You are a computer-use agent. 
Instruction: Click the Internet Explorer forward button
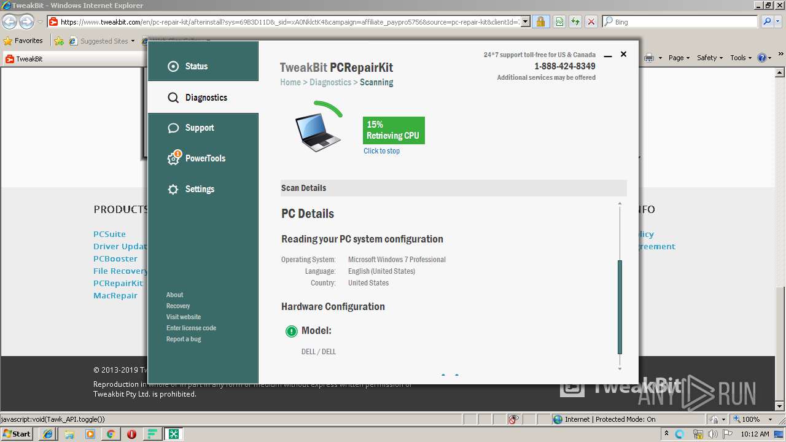pyautogui.click(x=26, y=22)
